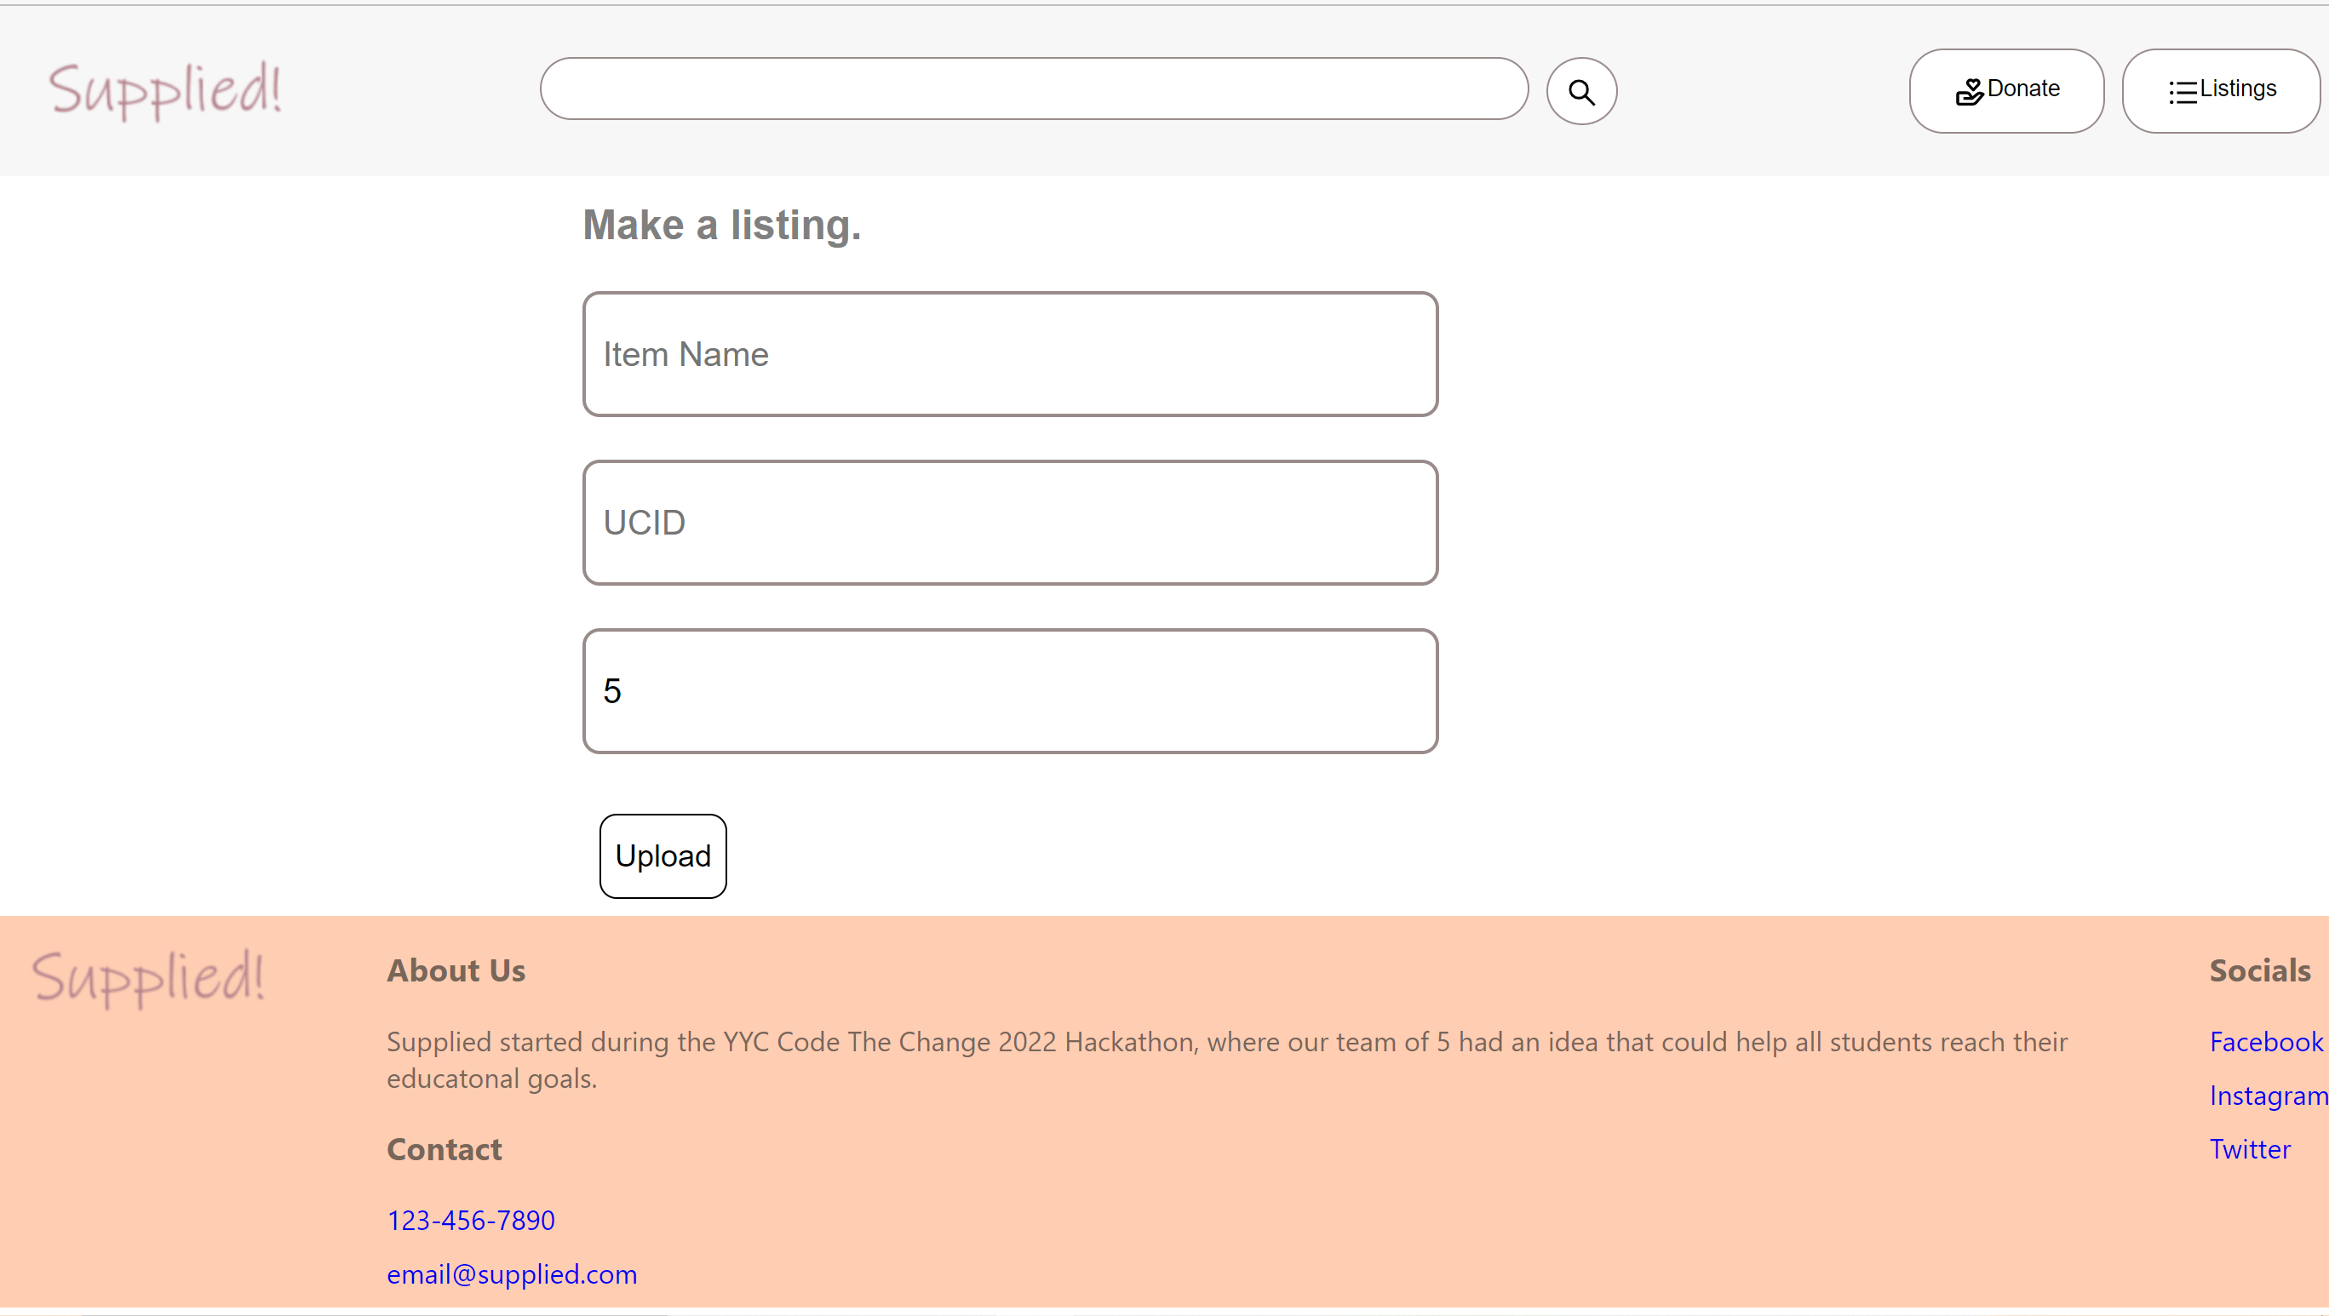Click into the UCID field

click(x=1010, y=523)
